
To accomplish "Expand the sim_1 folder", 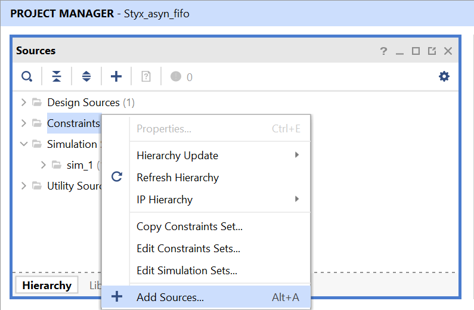I will [x=43, y=165].
